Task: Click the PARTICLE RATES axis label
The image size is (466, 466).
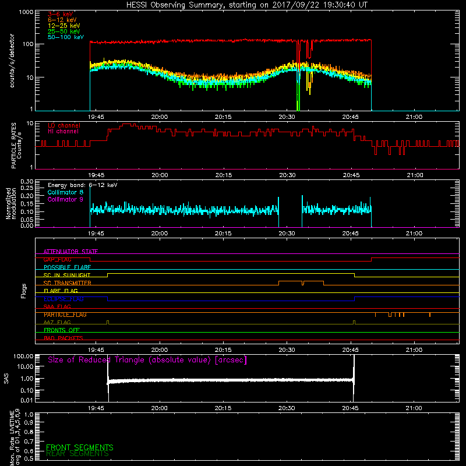Action: click(16, 146)
